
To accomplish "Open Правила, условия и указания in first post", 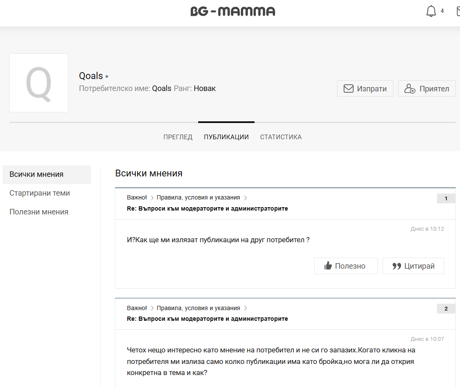I will [x=198, y=198].
